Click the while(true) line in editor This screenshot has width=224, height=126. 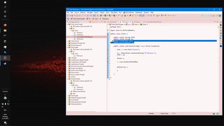(122, 67)
